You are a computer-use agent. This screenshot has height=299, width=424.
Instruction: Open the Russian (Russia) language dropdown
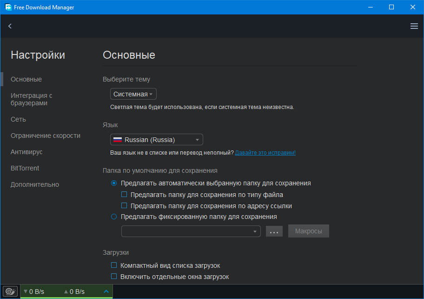[157, 140]
